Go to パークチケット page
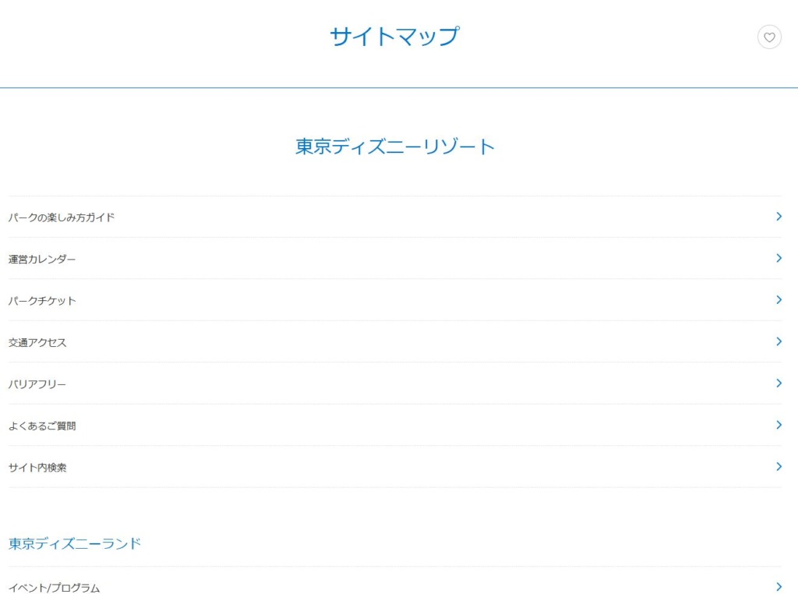The width and height of the screenshot is (798, 594). pyautogui.click(x=42, y=301)
